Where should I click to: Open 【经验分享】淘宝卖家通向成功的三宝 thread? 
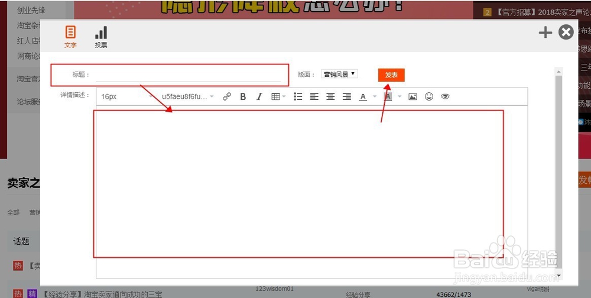pos(102,294)
